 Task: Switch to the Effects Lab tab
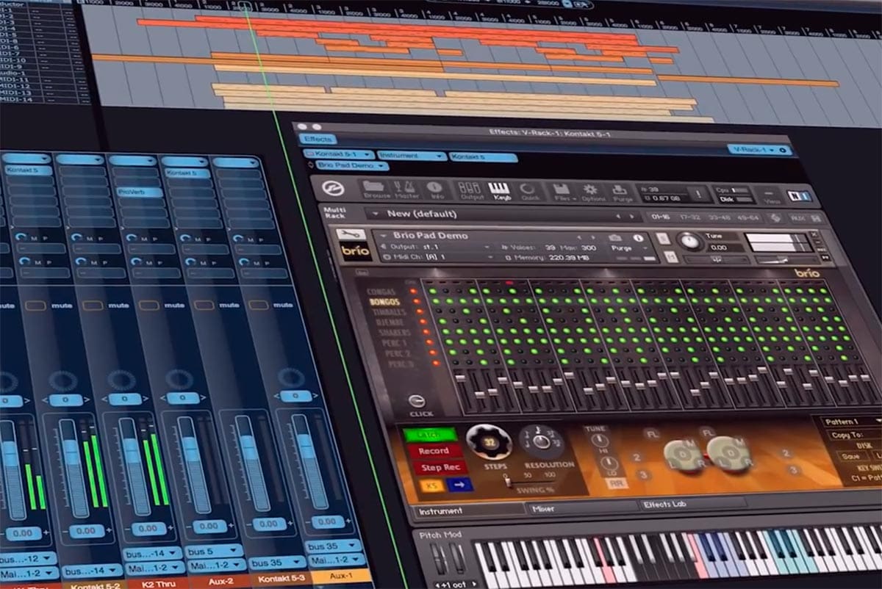pyautogui.click(x=692, y=505)
